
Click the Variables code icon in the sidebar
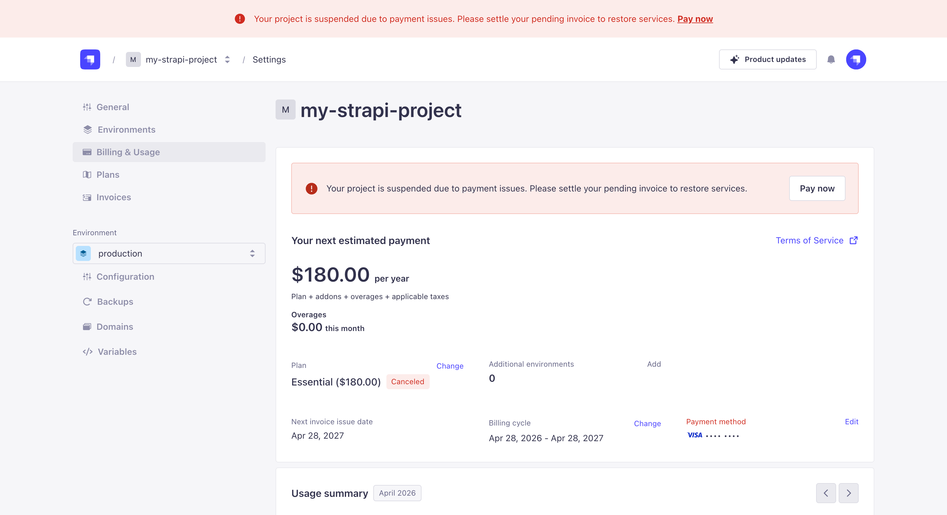tap(87, 352)
